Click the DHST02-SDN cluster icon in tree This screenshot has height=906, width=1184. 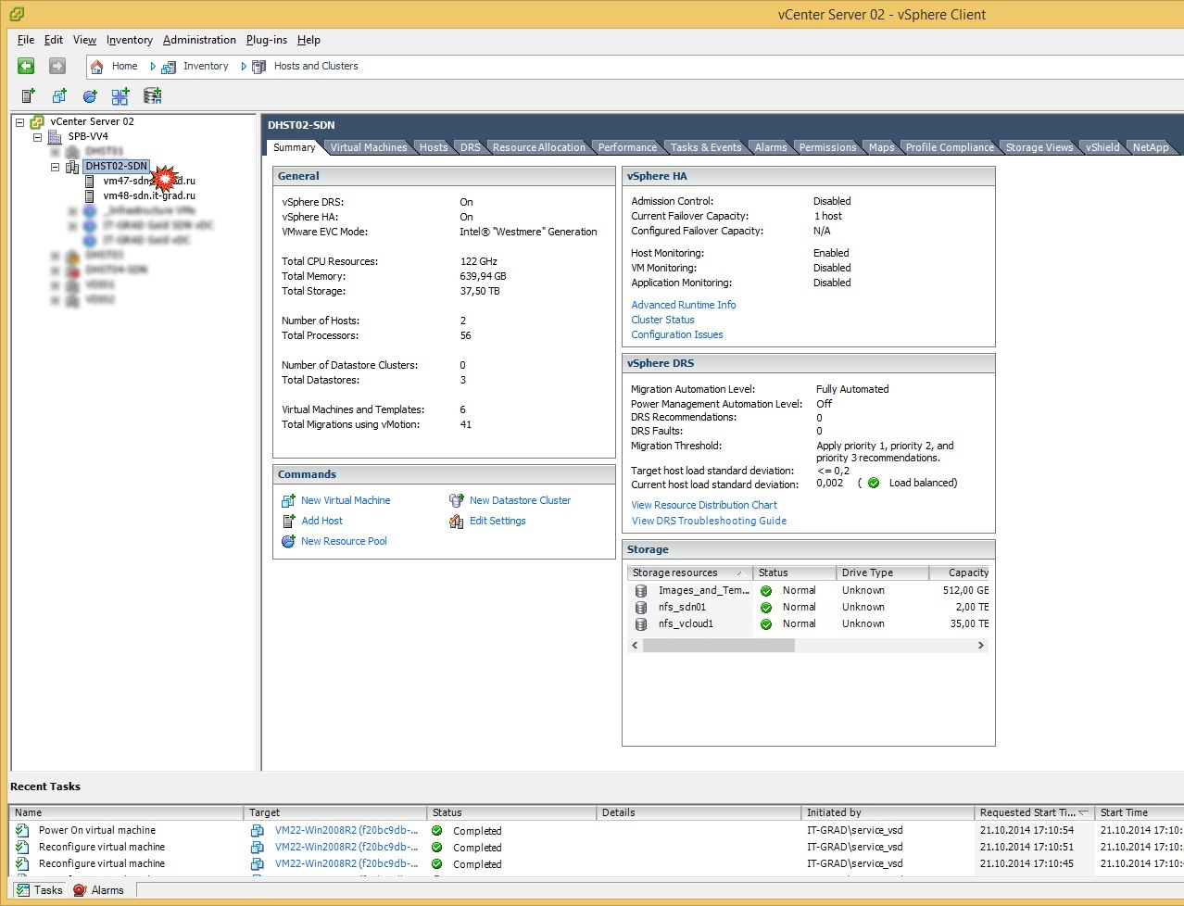click(72, 167)
